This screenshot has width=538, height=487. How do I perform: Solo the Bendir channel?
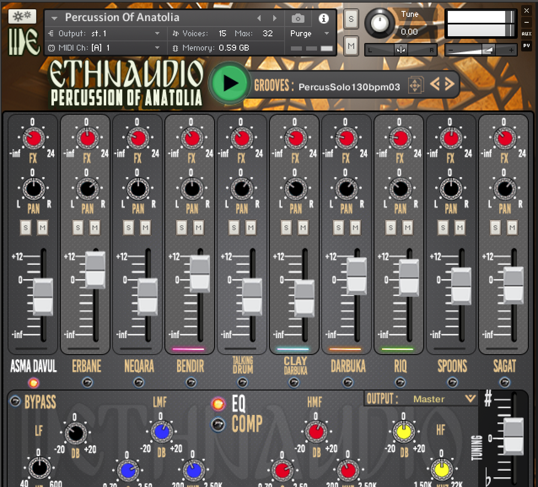[x=182, y=228]
